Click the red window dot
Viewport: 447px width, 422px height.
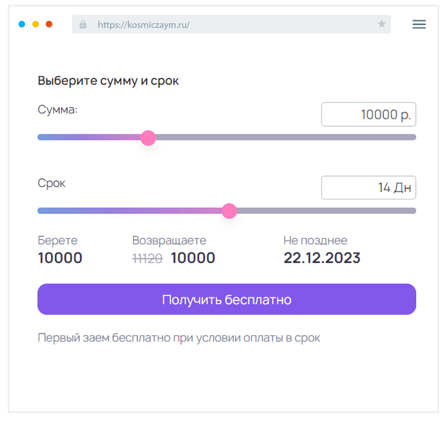pyautogui.click(x=49, y=24)
